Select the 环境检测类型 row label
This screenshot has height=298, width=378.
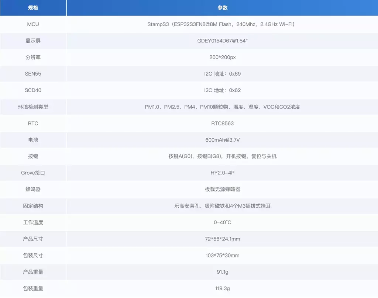[33, 107]
